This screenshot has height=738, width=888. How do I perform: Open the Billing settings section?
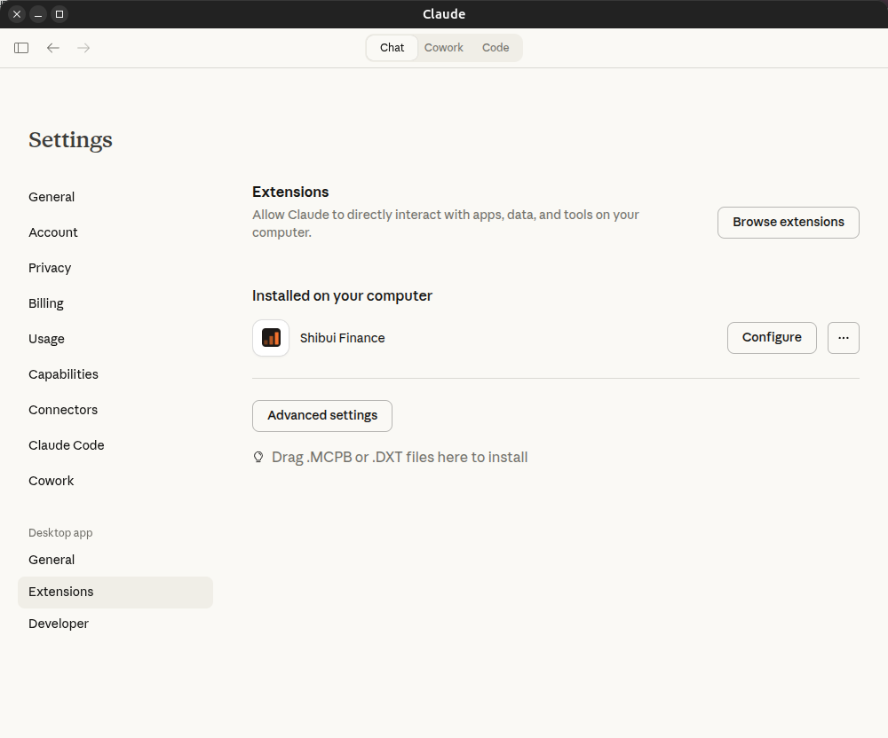tap(45, 303)
